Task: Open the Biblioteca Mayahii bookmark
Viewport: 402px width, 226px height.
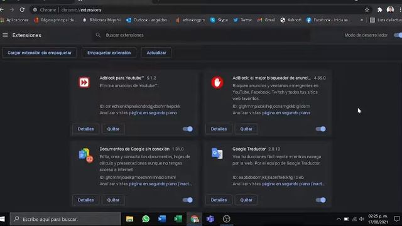Action: 102,20
